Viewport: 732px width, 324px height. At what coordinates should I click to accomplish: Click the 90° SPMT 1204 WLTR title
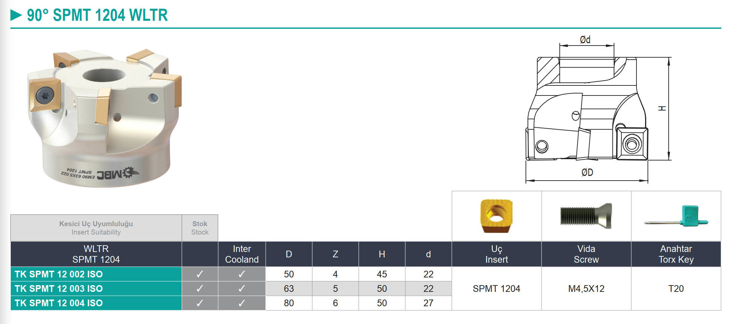[97, 15]
